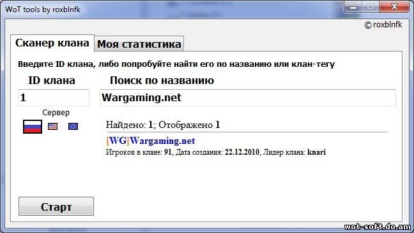This screenshot has width=414, height=233.
Task: Focus the Поиск по названию search field
Action: point(248,97)
